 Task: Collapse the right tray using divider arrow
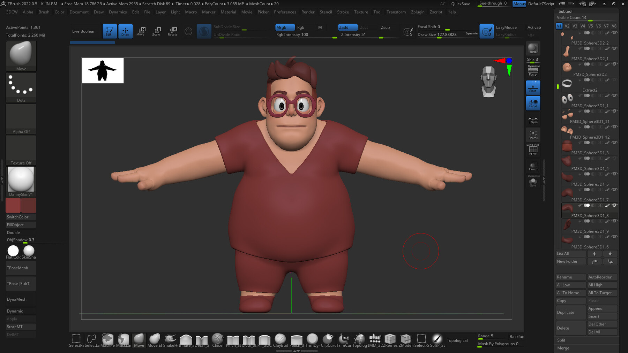click(544, 180)
